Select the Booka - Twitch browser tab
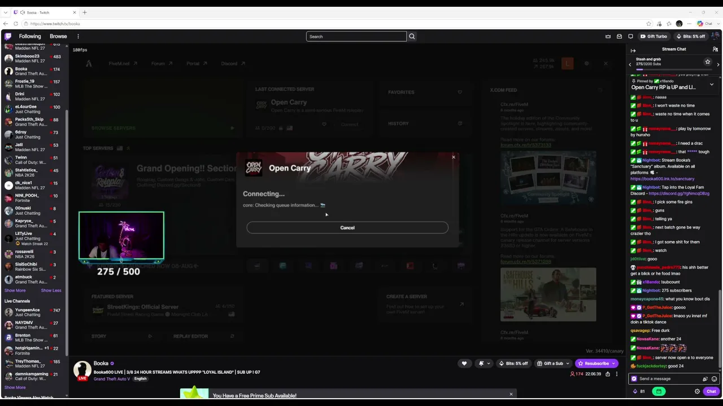723x406 pixels. point(45,12)
